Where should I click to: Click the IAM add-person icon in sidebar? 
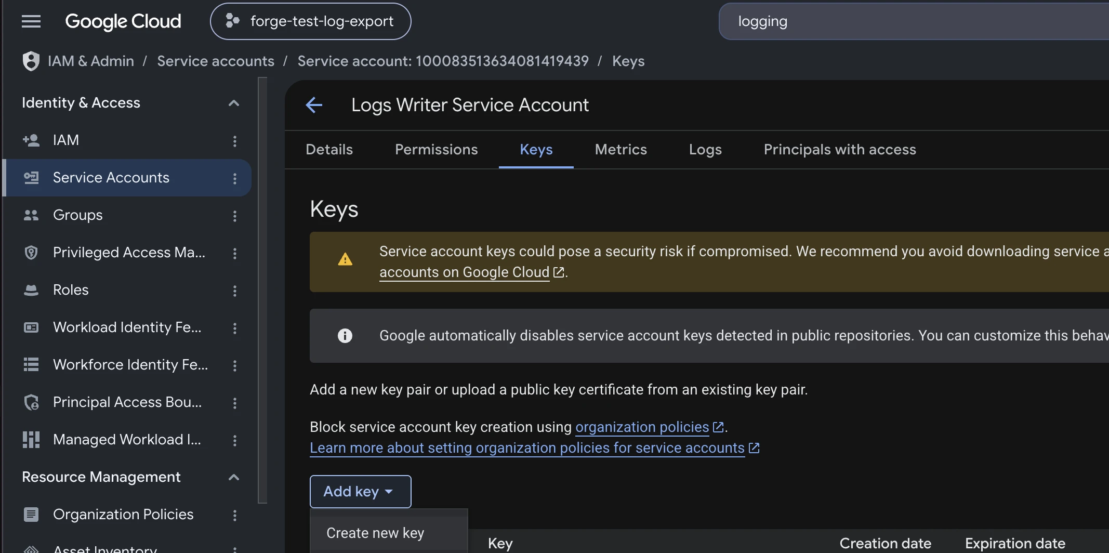31,140
